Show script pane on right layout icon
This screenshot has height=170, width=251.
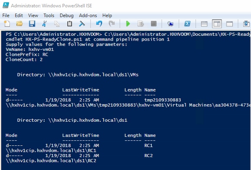(217, 24)
